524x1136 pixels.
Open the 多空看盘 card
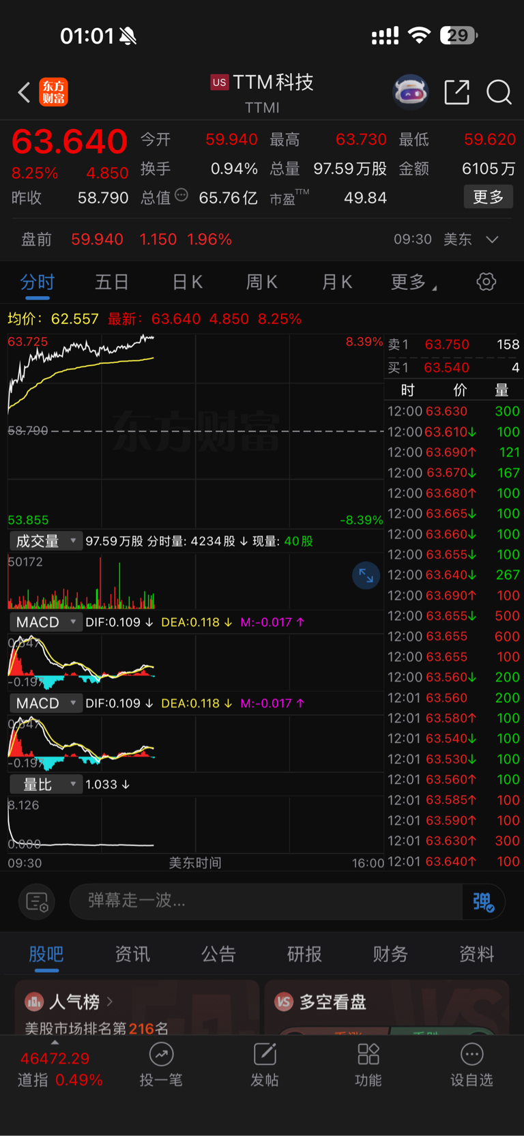click(x=387, y=1007)
